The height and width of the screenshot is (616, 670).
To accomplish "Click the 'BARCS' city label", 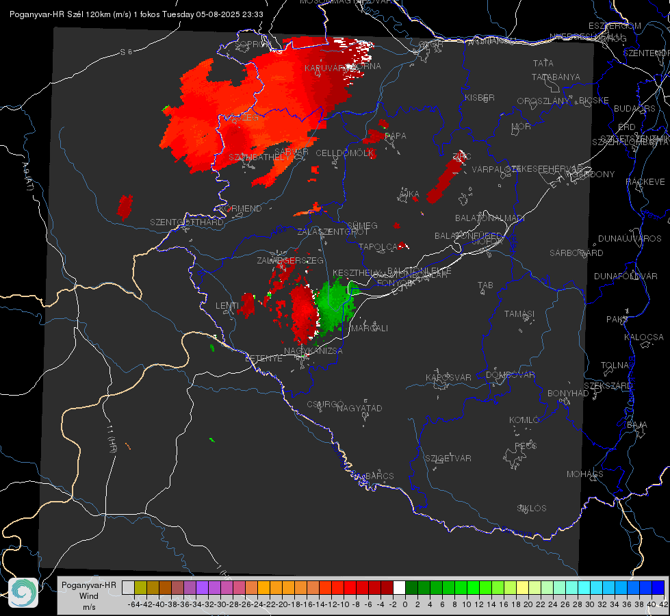I will point(379,476).
